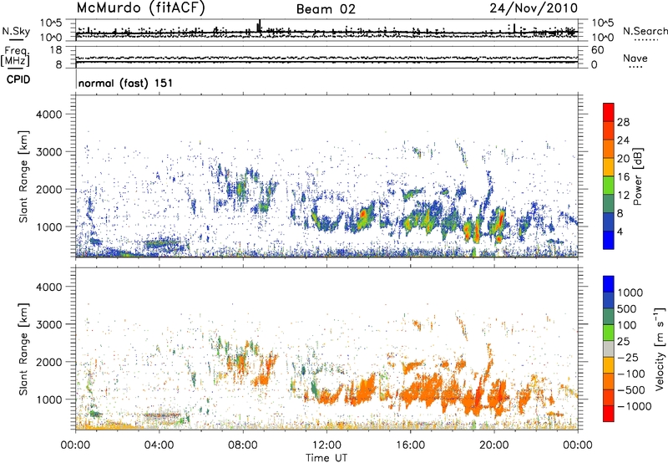
Task: Click the 12:00 time axis tick label
Action: pos(326,445)
